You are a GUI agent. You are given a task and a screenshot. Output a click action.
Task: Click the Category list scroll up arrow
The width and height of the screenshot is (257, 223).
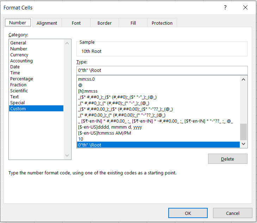(68, 43)
